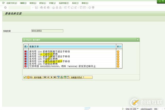
Task: Click the INS mode indicator in status bar
Action: (x=156, y=109)
